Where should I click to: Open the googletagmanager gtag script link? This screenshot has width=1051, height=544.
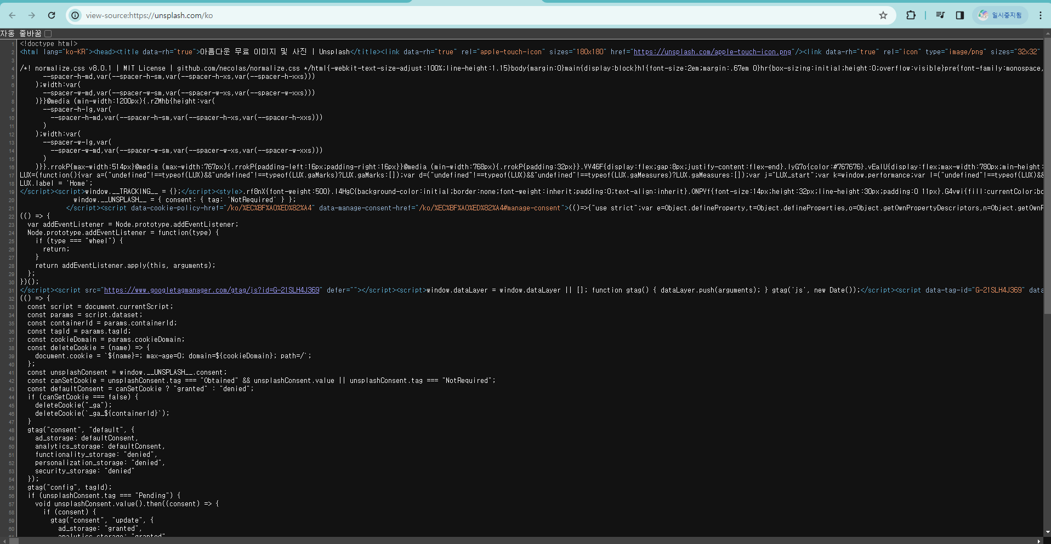(x=212, y=290)
